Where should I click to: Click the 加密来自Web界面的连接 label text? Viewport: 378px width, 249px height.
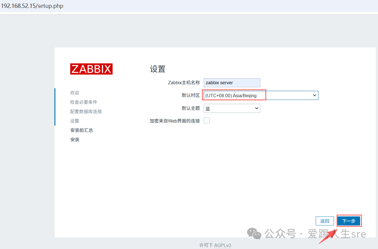pyautogui.click(x=175, y=121)
